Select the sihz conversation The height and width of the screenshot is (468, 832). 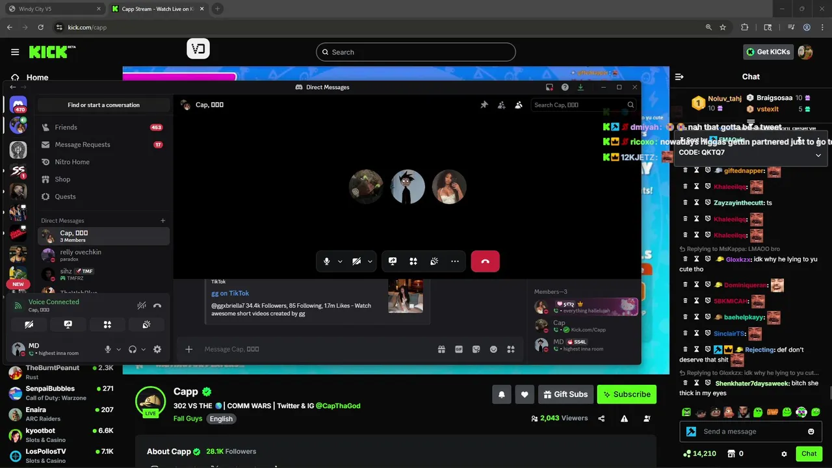pos(103,274)
